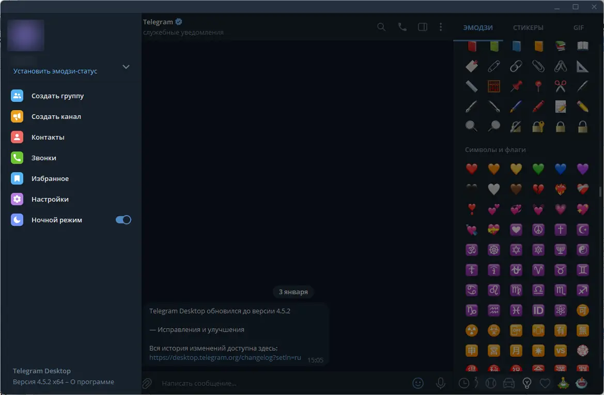604x395 pixels.
Task: Insert the ID button emoji
Action: [x=538, y=310]
